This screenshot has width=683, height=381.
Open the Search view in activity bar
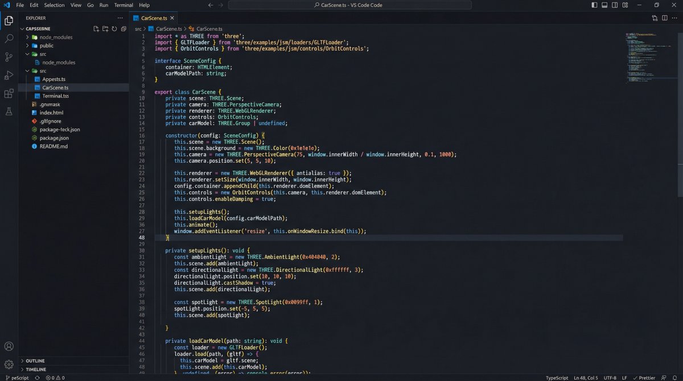(x=9, y=39)
